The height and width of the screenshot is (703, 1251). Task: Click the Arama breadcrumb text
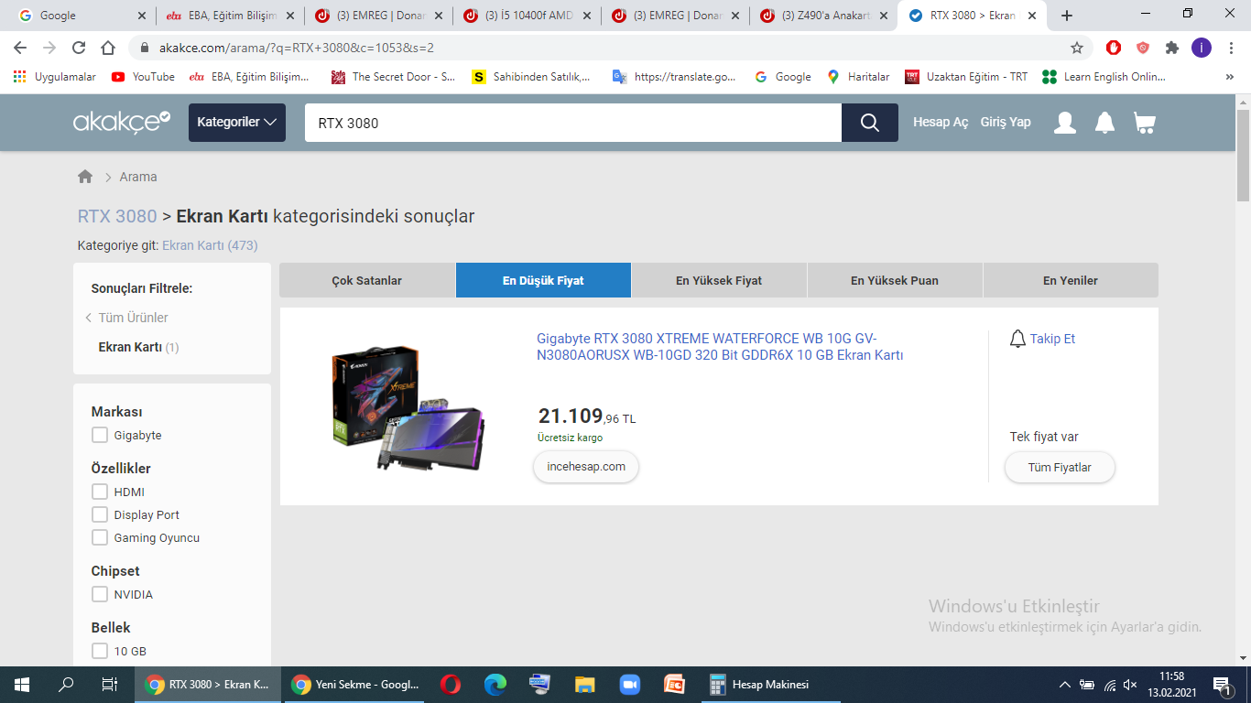pyautogui.click(x=138, y=177)
